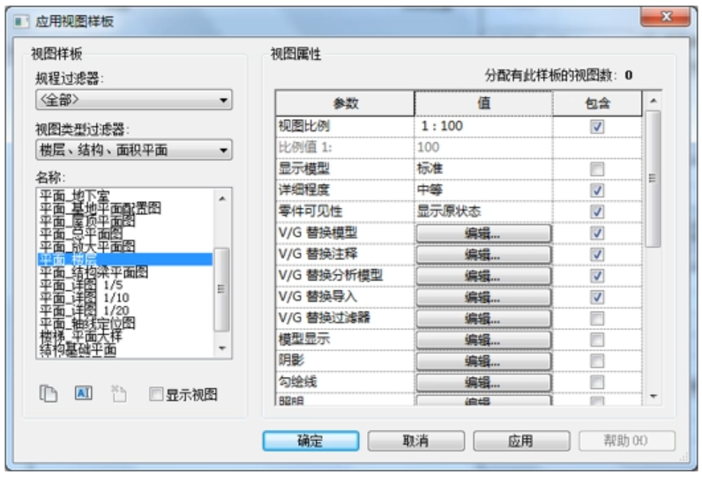Click the view properties scrollbar down arrow

[x=653, y=398]
